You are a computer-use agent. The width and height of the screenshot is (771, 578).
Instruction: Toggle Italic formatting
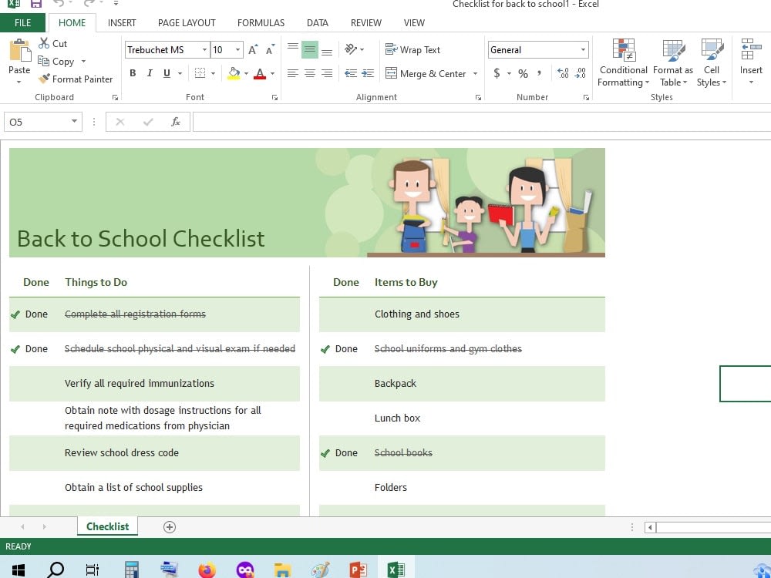click(x=150, y=73)
